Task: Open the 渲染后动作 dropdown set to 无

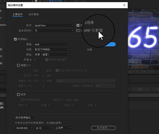Action: (54, 30)
